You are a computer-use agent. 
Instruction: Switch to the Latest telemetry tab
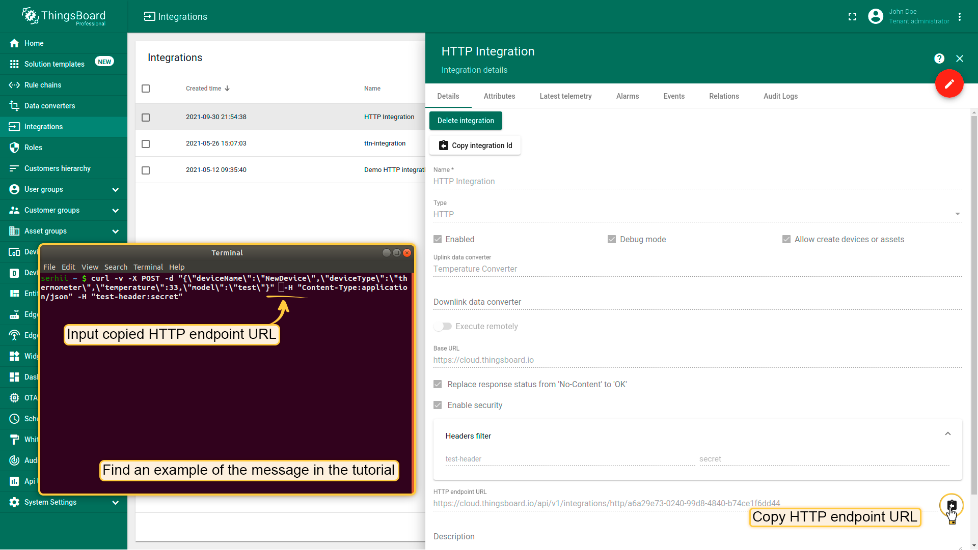[x=565, y=96]
